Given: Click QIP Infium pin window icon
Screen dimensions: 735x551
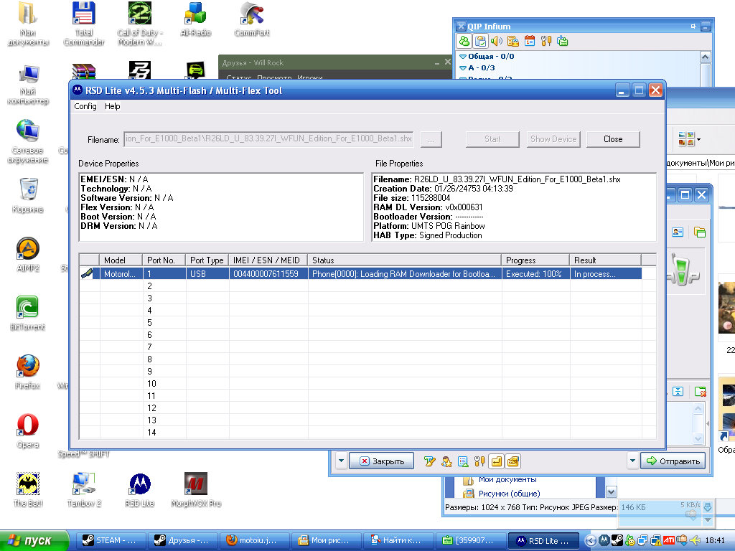Looking at the screenshot, I should [693, 27].
